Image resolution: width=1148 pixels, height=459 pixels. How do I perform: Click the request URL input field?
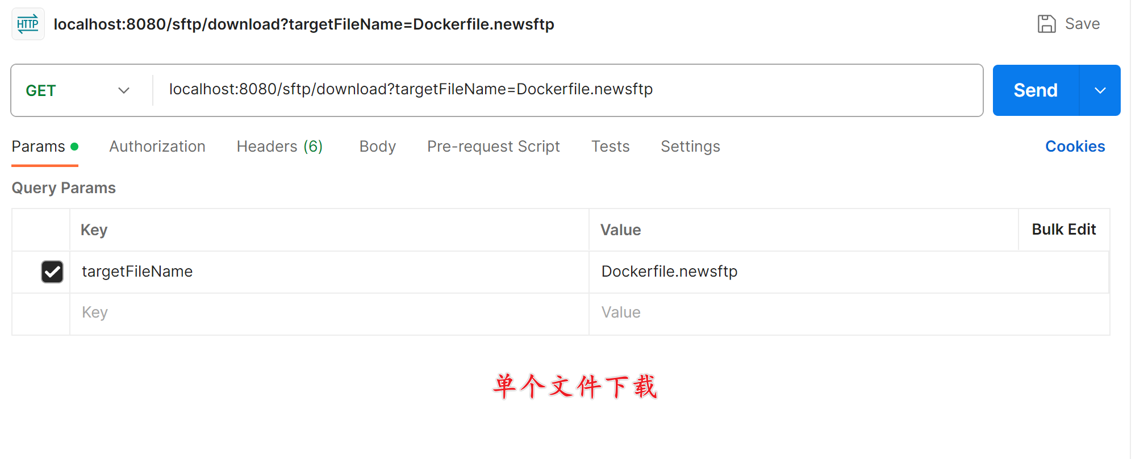click(x=568, y=90)
